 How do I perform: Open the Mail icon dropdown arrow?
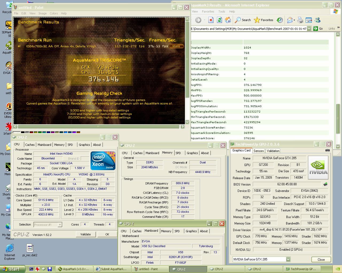click(x=294, y=20)
